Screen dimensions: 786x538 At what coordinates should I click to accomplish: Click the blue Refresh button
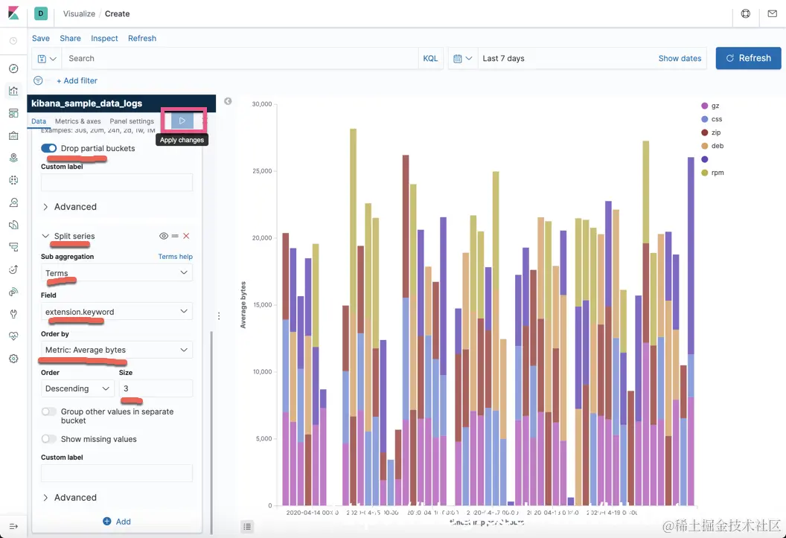click(x=748, y=58)
